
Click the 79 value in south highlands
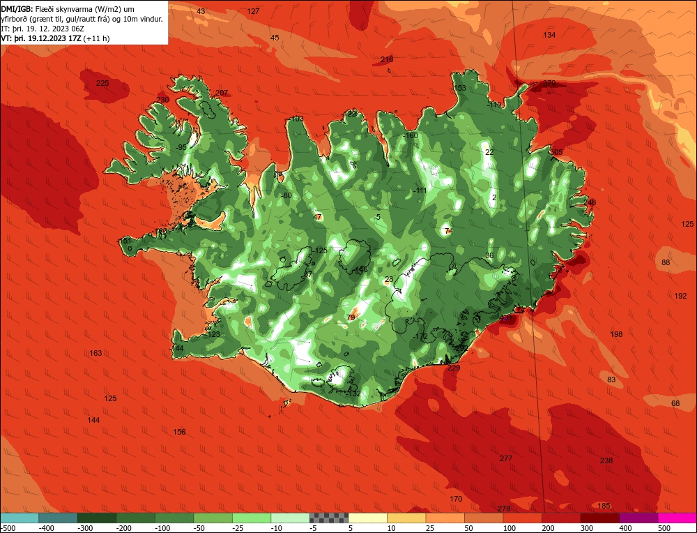pos(351,317)
